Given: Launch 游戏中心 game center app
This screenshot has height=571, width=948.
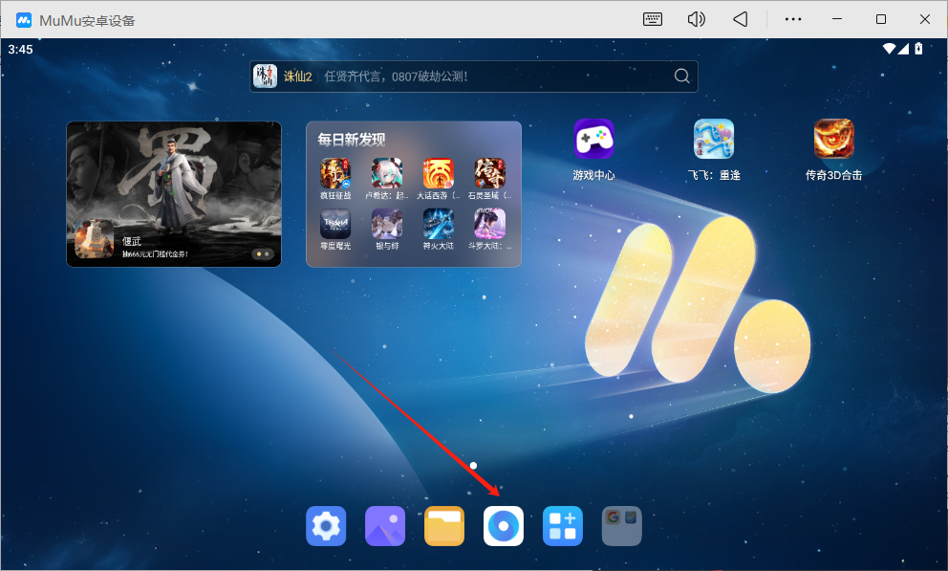Looking at the screenshot, I should coord(593,140).
